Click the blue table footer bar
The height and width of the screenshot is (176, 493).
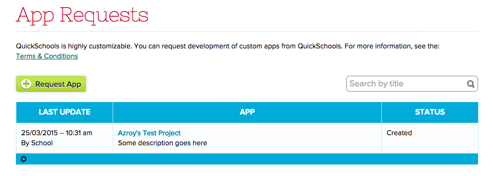coord(247,159)
